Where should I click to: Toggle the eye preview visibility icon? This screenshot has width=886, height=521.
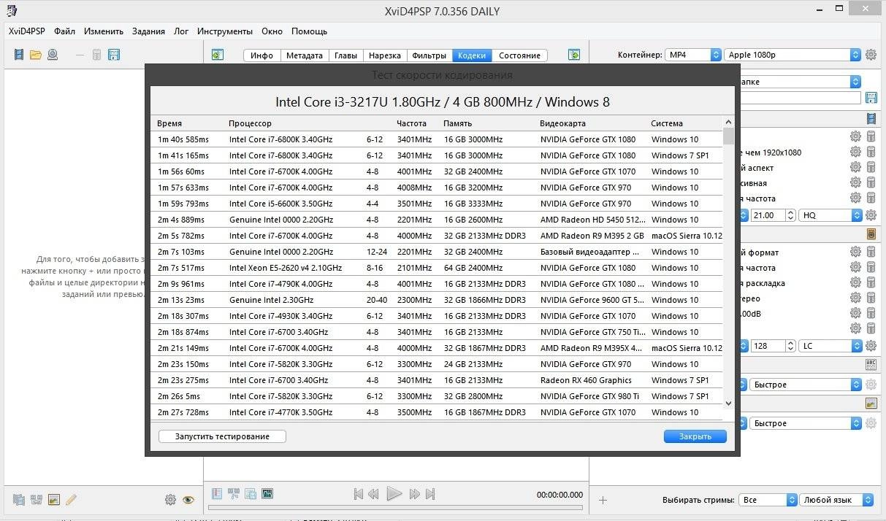click(x=188, y=500)
